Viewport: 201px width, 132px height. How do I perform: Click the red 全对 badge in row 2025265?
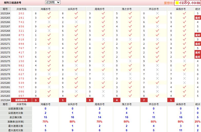click(198, 18)
